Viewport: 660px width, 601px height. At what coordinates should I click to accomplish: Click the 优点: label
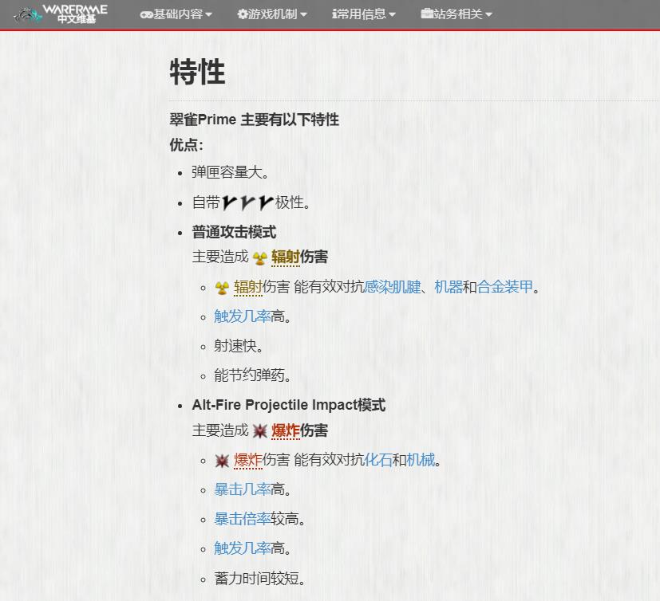click(x=187, y=145)
